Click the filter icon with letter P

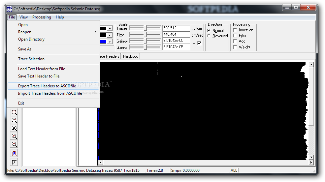click(x=14, y=153)
